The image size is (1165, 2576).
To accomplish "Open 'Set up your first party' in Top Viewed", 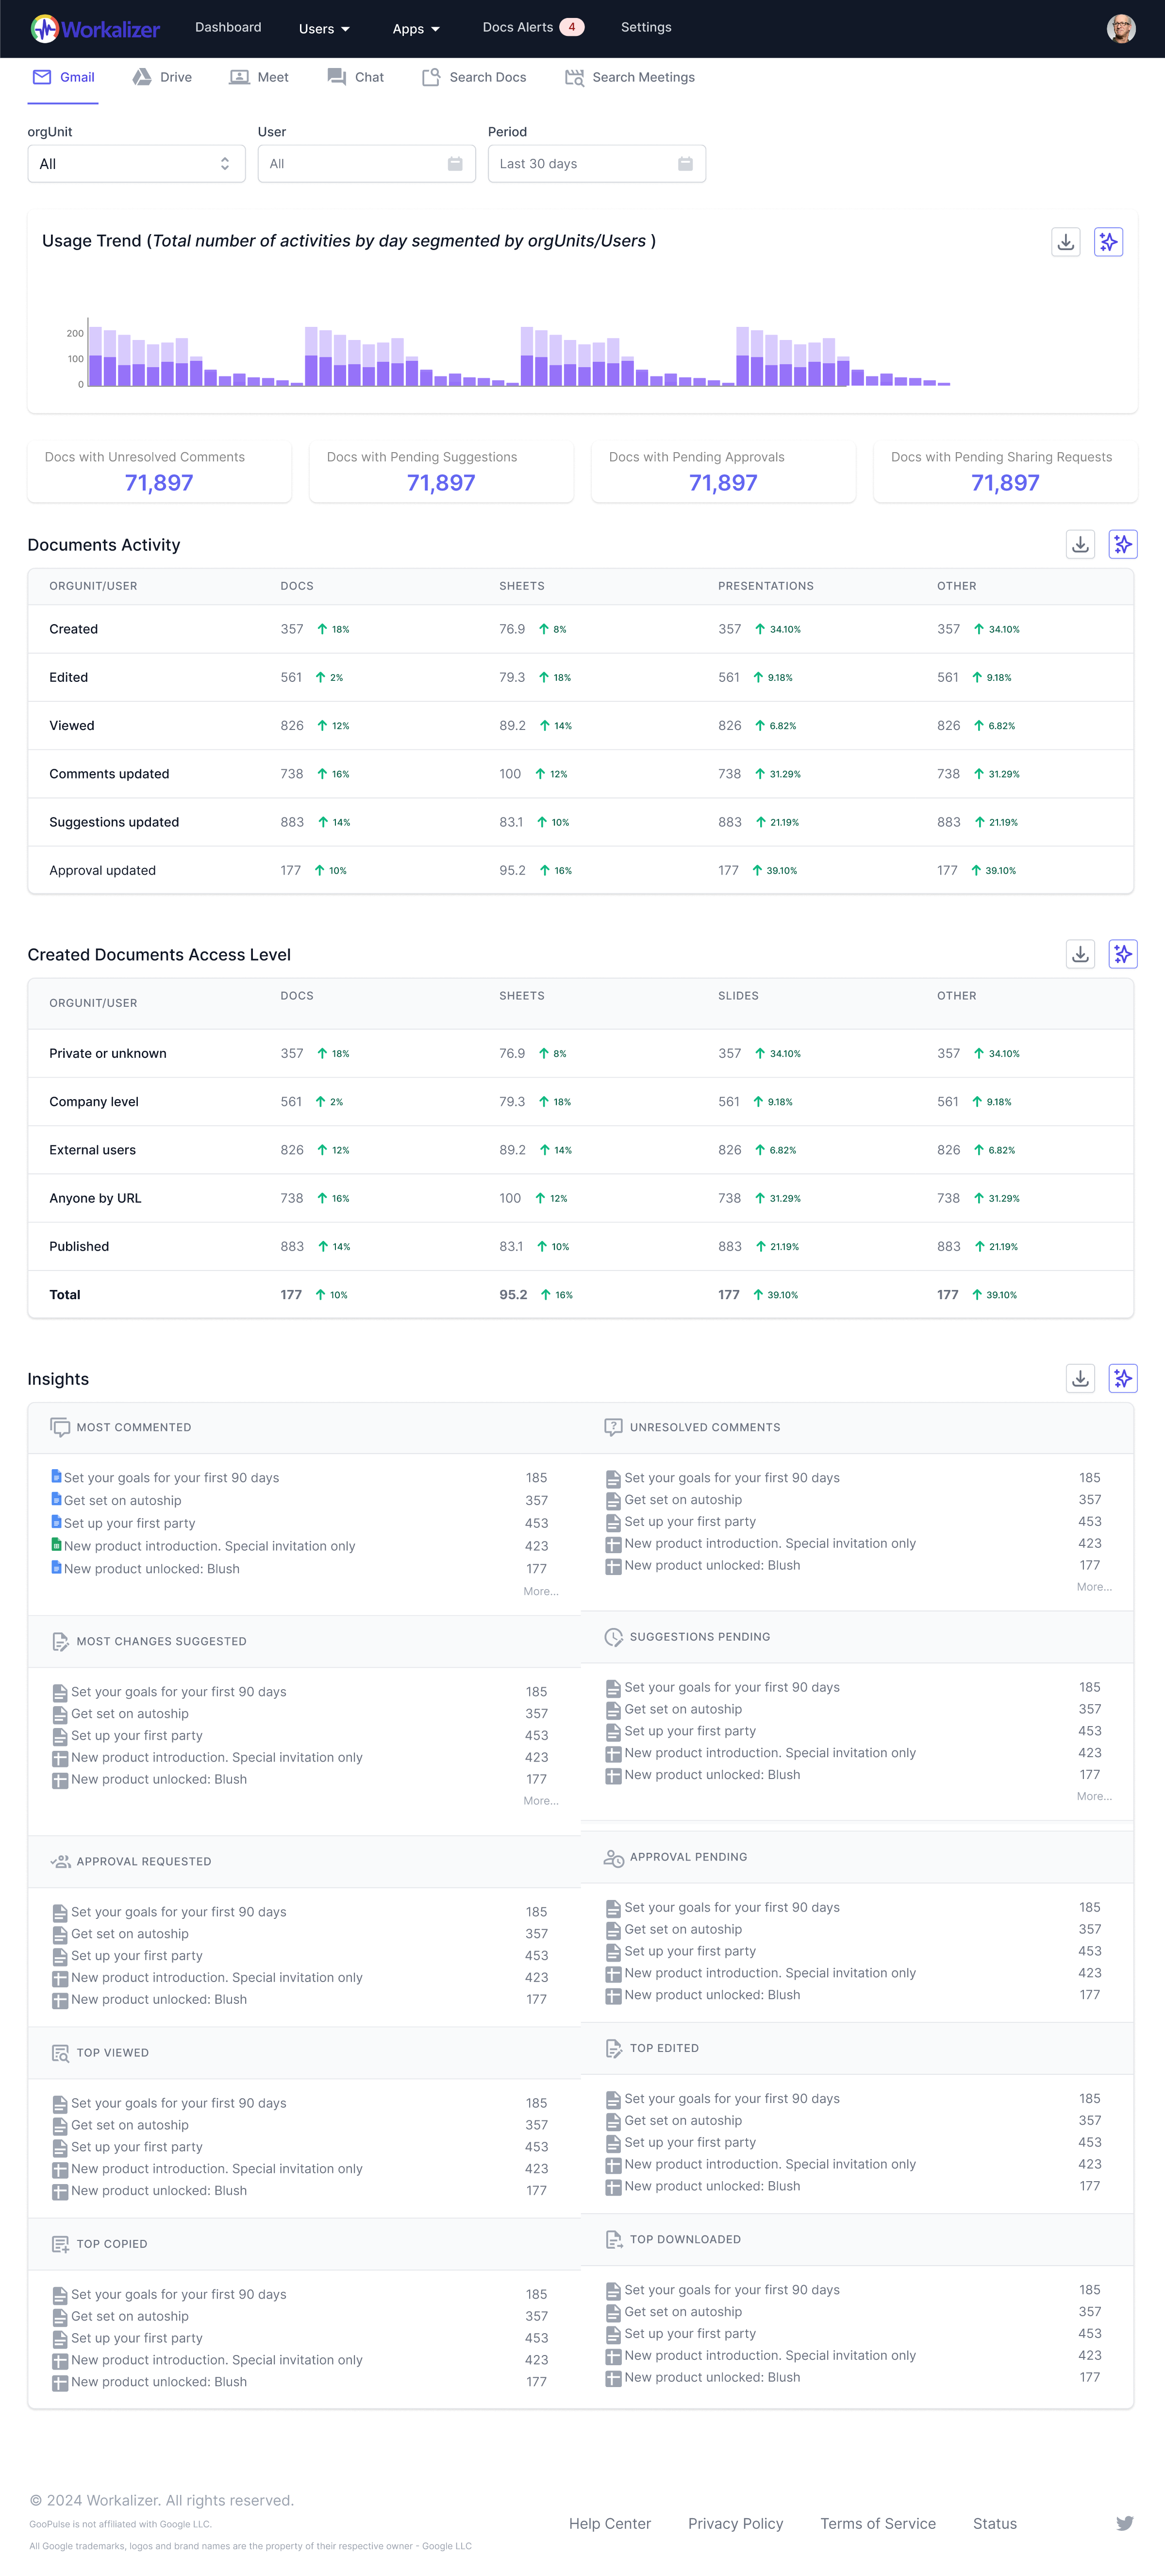I will click(x=136, y=2147).
